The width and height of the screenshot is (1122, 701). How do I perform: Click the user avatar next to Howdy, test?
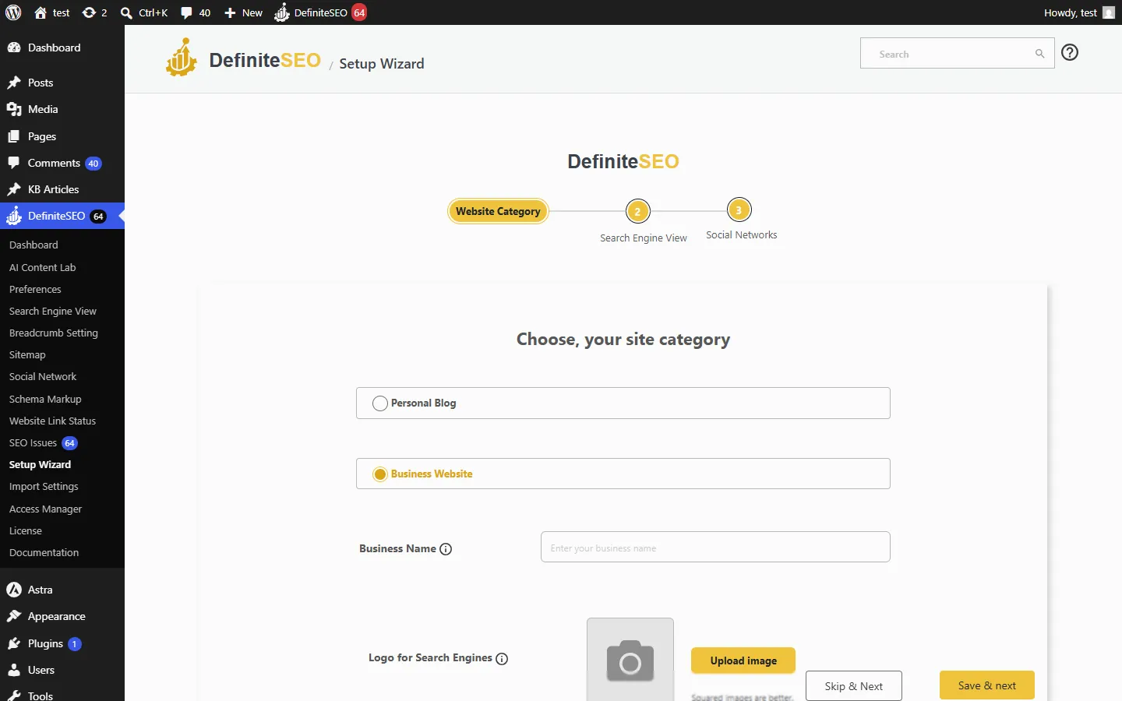[x=1108, y=12]
